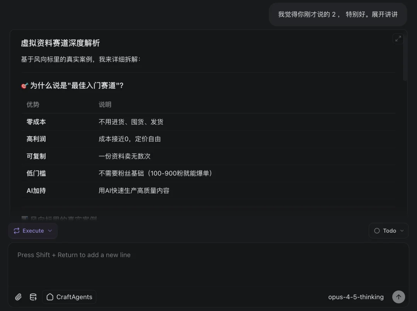Screen dimensions: 417x311
Task: Open the CraftAgents agent selector
Action: click(x=69, y=297)
